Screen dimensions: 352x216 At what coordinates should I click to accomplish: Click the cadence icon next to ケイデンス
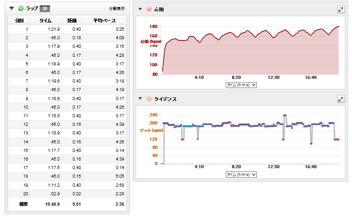(148, 99)
